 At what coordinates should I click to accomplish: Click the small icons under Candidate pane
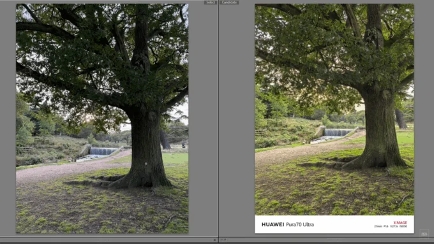[223, 240]
